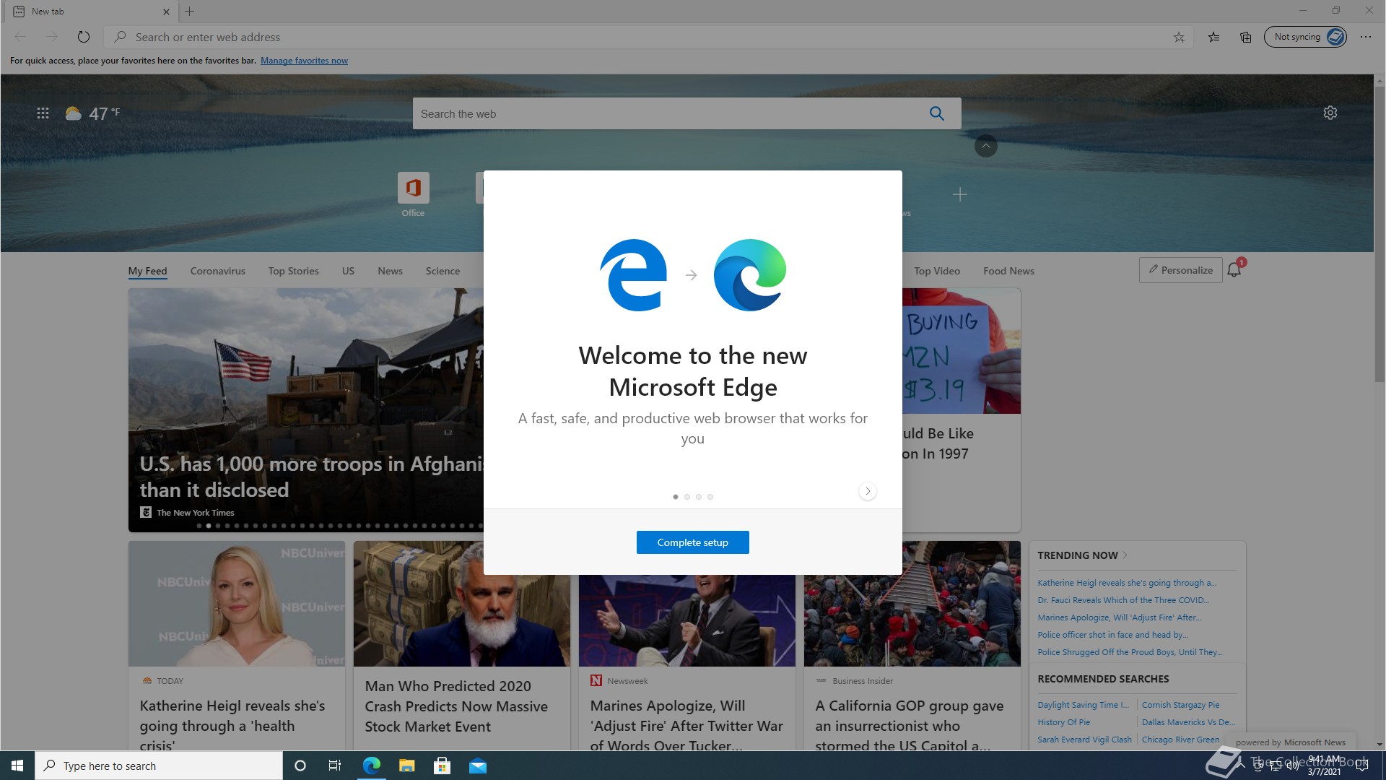Open the Office quick link tile
Viewport: 1386px width, 780px height.
413,194
